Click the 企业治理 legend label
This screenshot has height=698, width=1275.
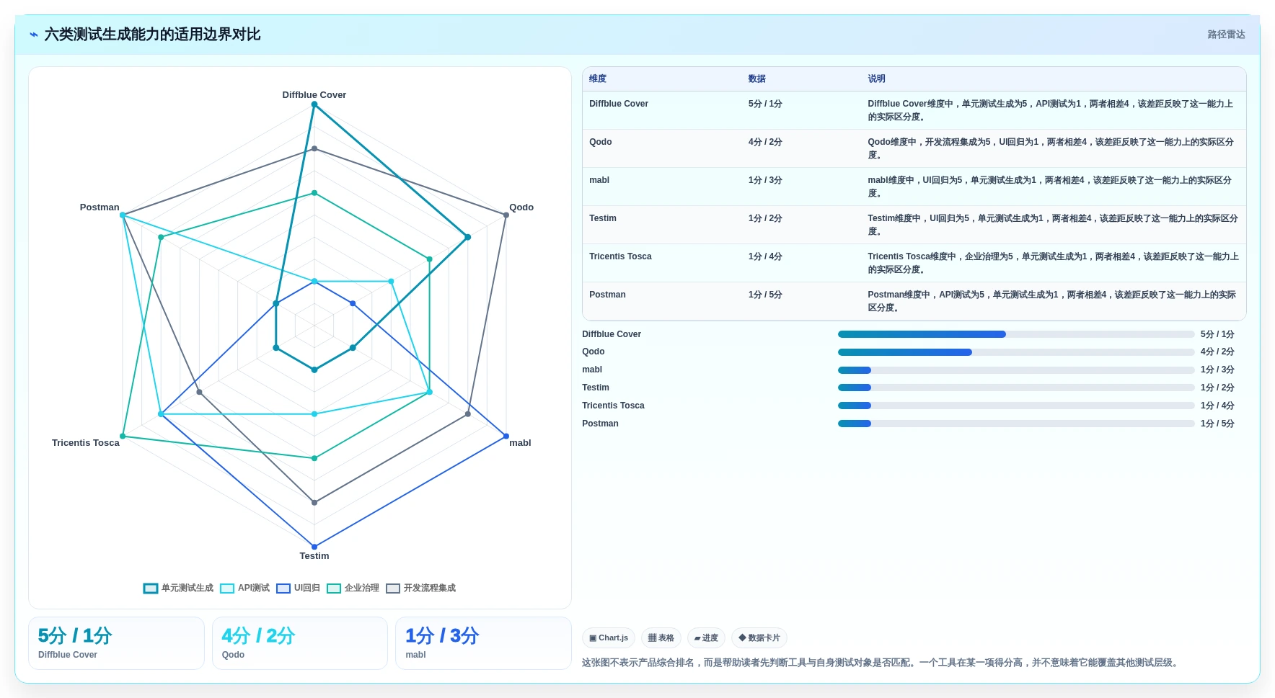tap(362, 589)
